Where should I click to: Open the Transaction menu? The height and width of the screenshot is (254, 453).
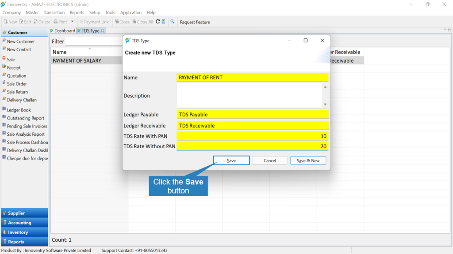(x=54, y=13)
